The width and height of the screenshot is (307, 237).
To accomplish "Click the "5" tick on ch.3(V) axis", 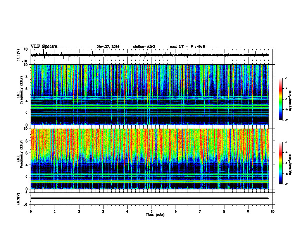I will pos(27,193).
